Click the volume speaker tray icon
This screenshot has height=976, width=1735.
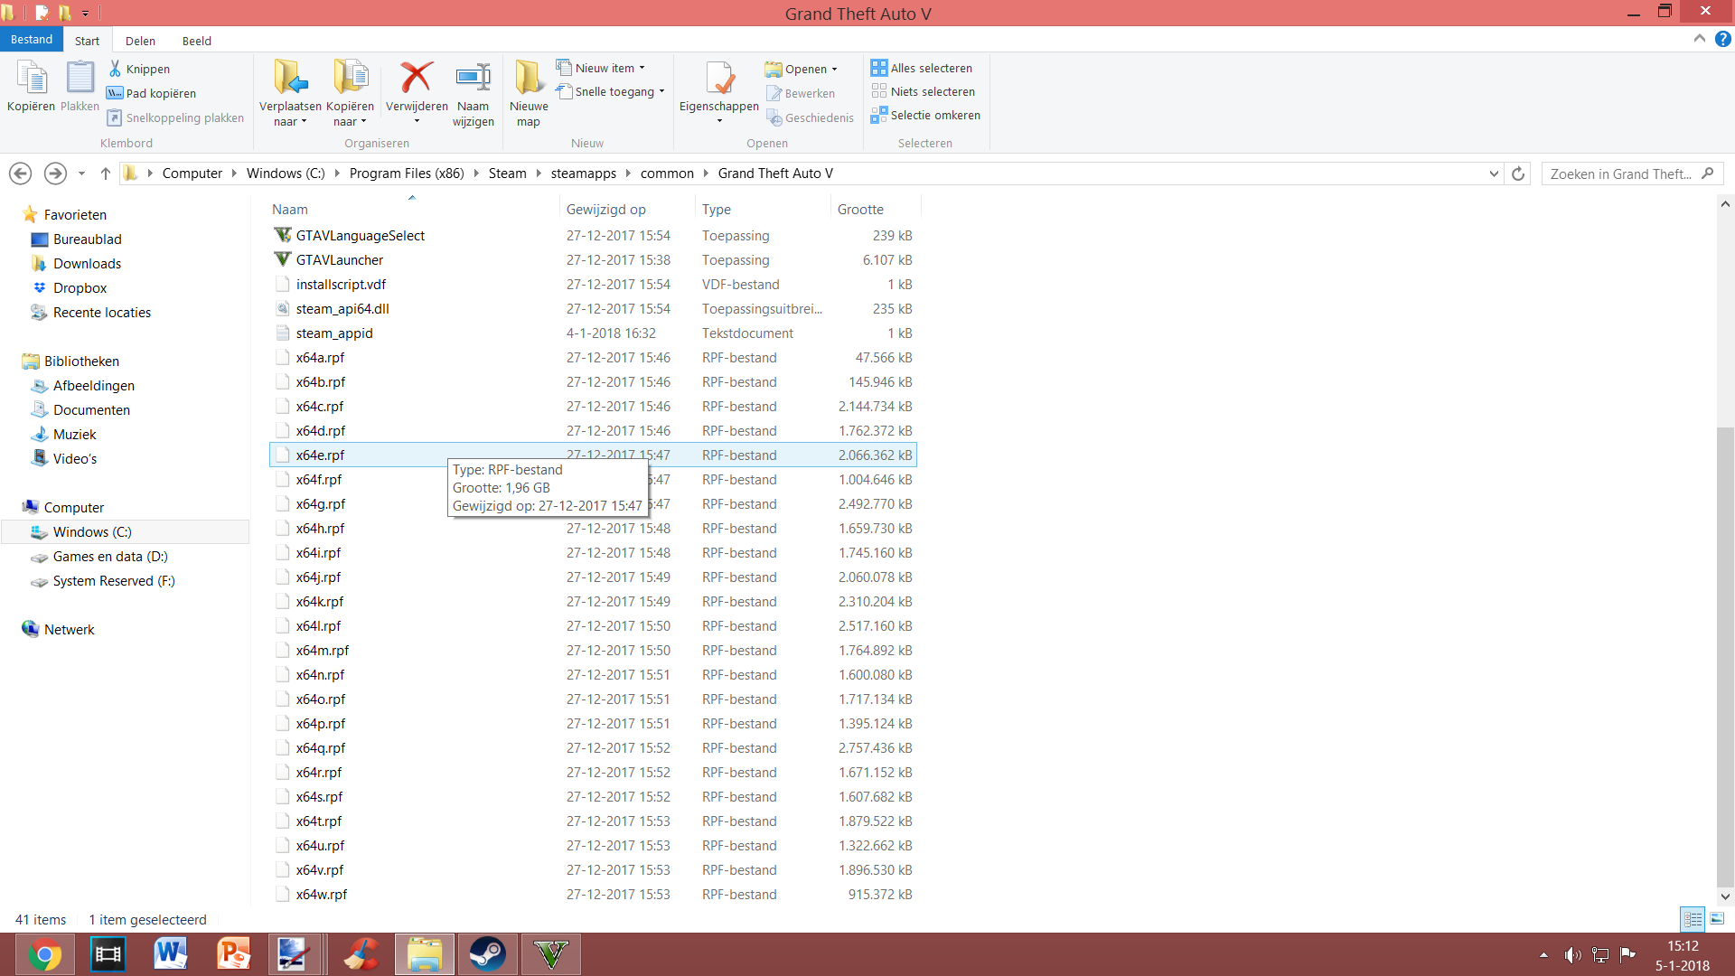tap(1573, 955)
